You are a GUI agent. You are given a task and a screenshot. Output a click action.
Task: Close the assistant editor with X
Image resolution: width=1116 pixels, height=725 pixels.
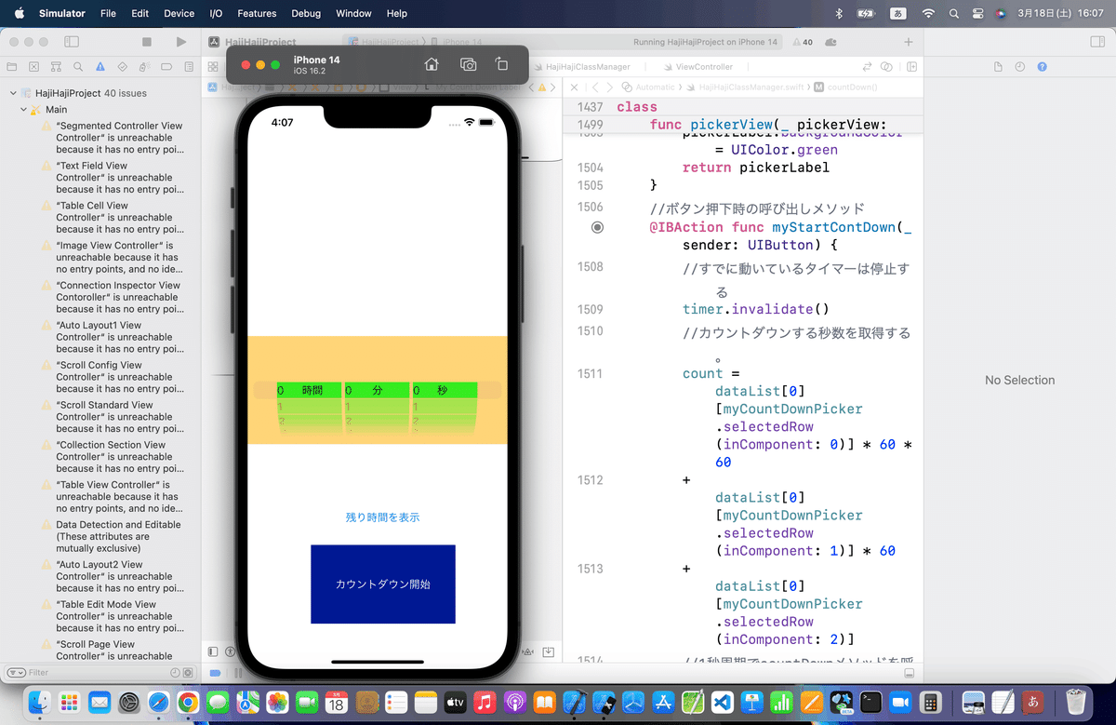pos(575,87)
